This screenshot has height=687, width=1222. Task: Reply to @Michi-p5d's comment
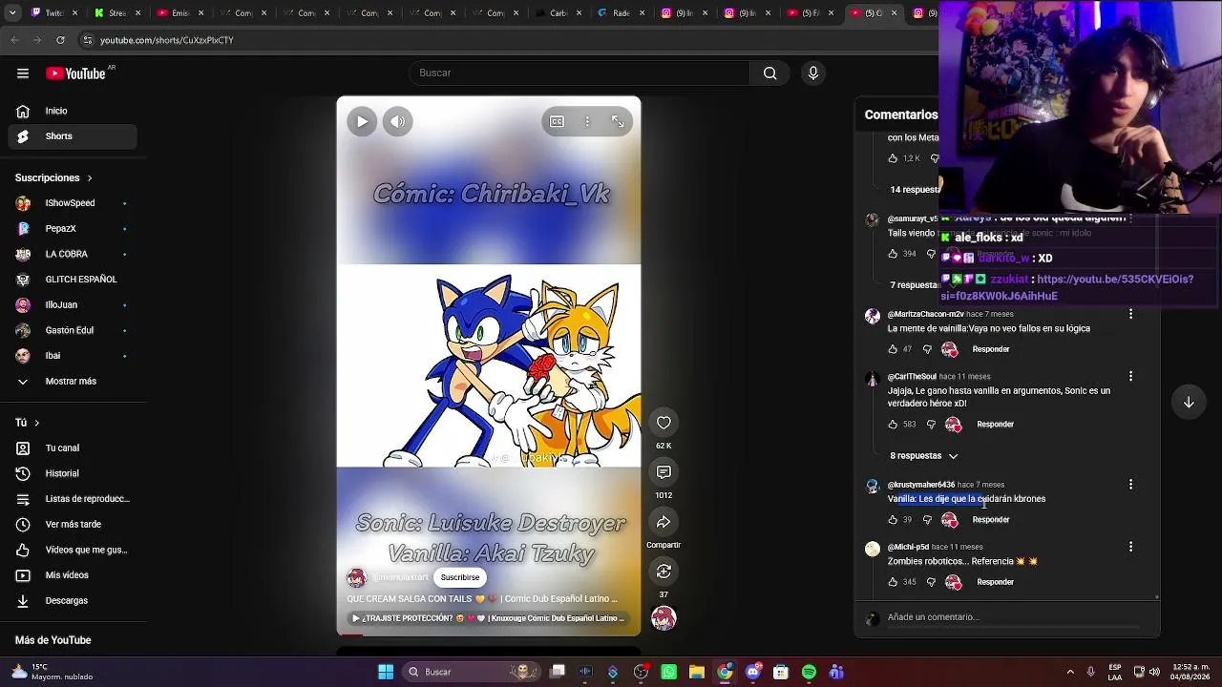[995, 582]
